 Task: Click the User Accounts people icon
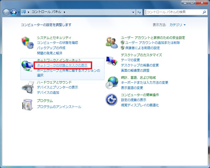112,43
